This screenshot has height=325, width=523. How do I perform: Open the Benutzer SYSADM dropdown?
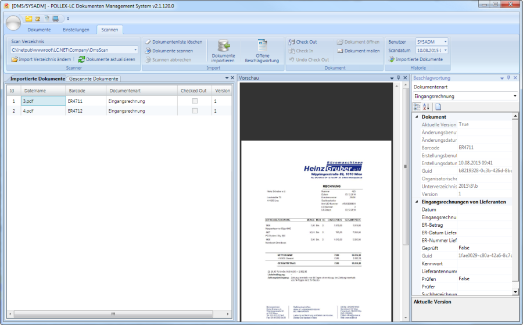point(445,42)
